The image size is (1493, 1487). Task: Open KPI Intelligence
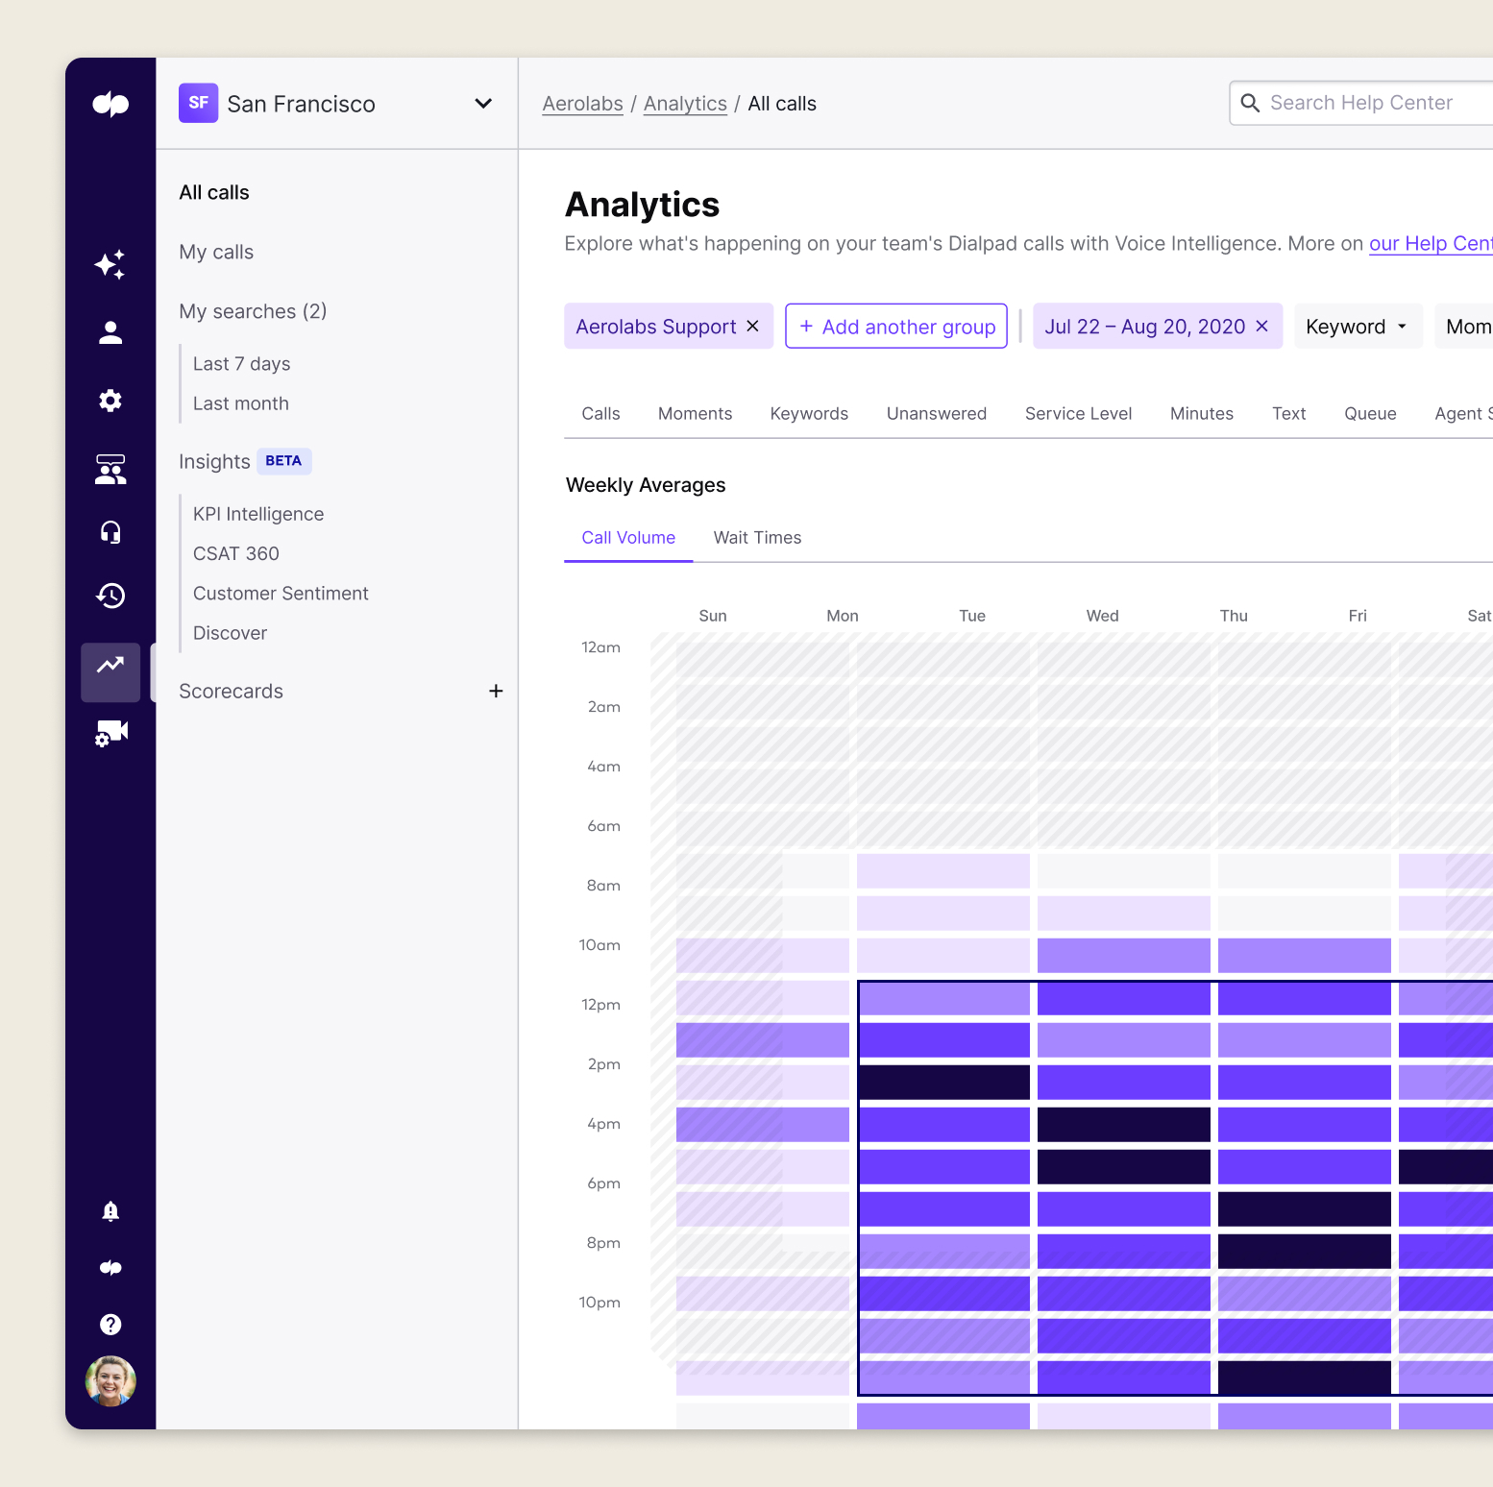coord(258,514)
